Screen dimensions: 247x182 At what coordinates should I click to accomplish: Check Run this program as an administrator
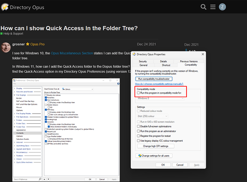(138, 131)
